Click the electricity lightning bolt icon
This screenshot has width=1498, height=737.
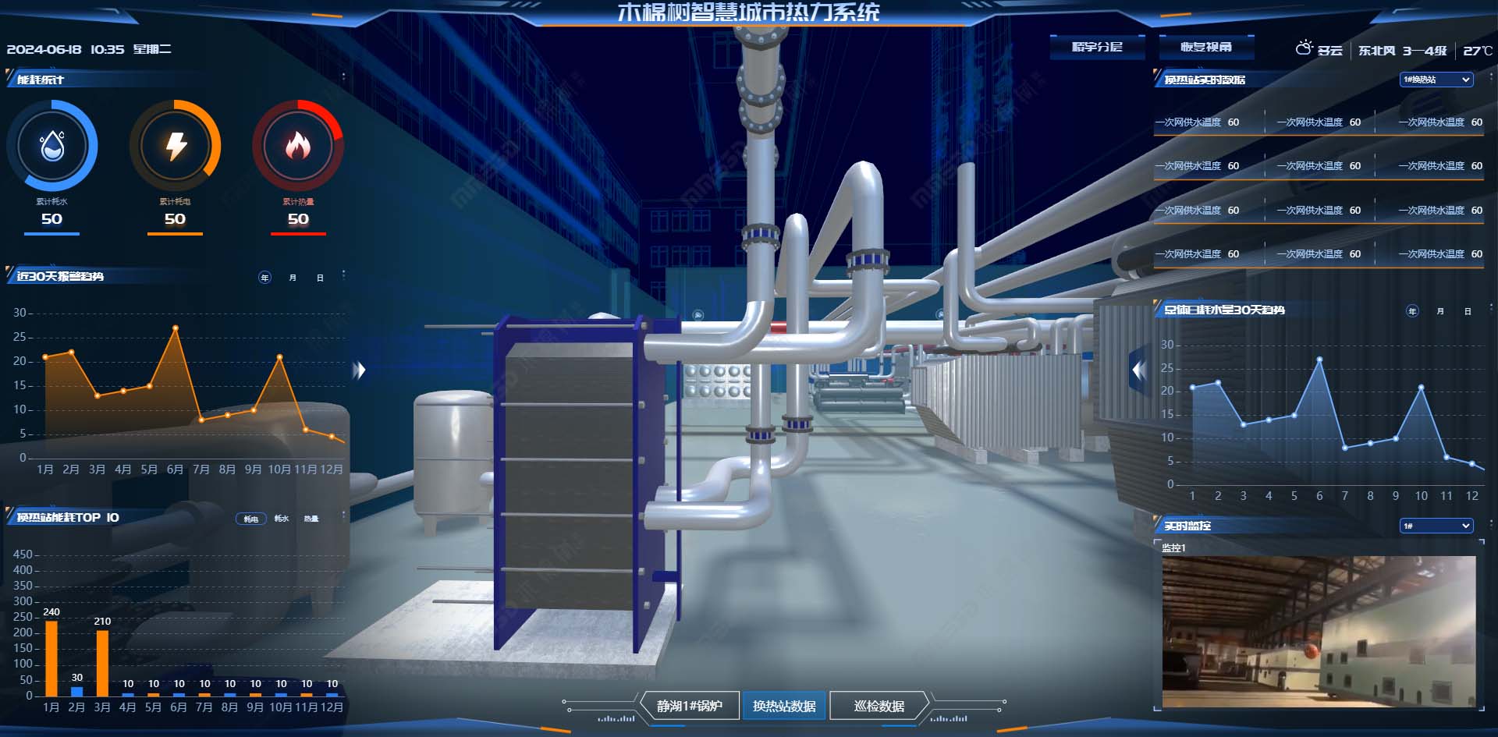click(176, 146)
